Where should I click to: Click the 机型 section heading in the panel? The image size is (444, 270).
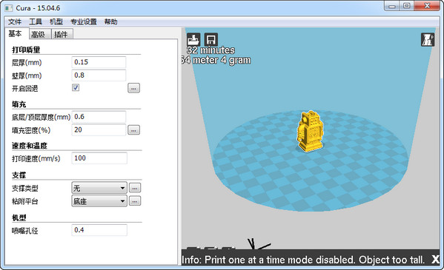pos(19,217)
